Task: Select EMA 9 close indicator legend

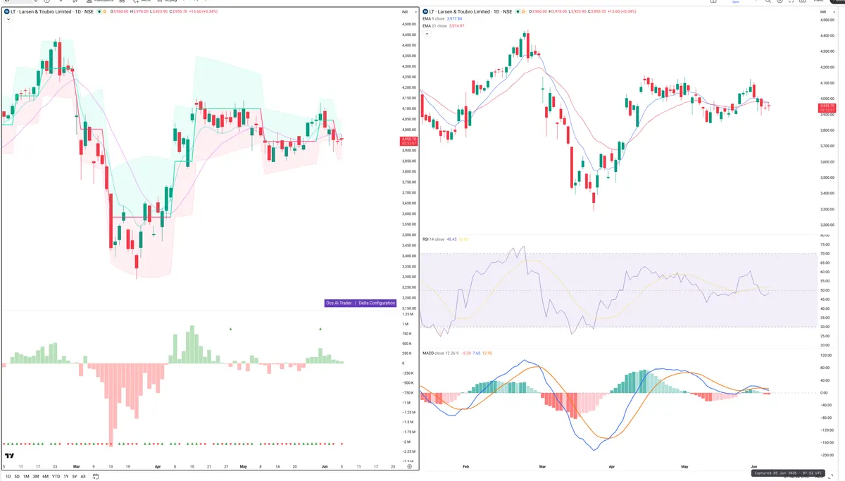Action: [434, 19]
